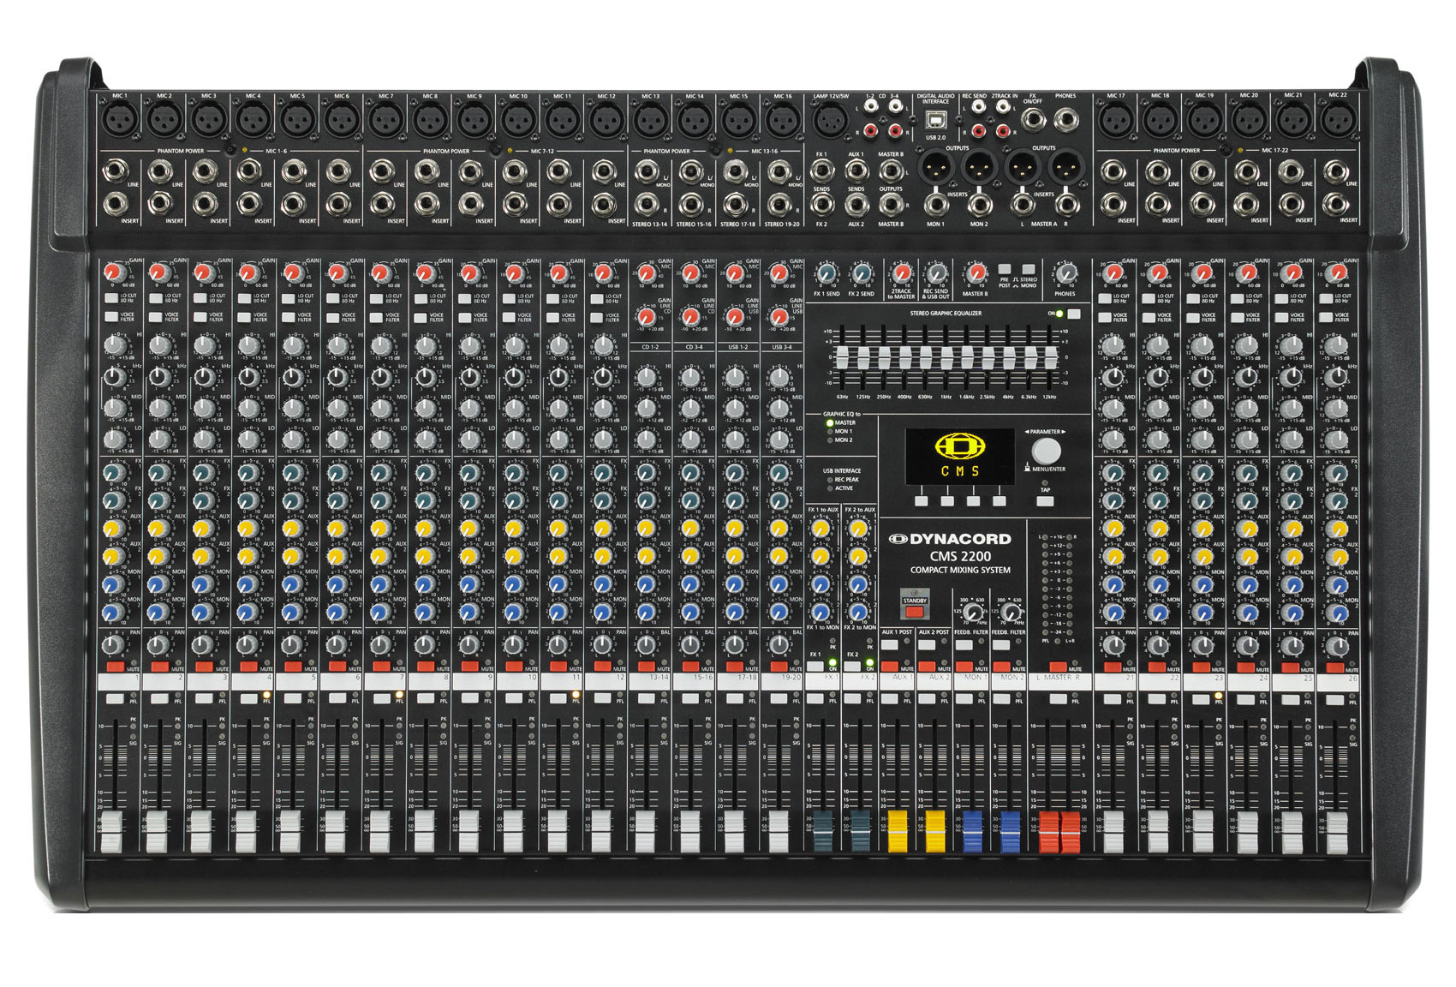Click the PARAMETER MENU/ENTER rotary encoder
Screen dimensions: 1456x987
tap(1046, 451)
